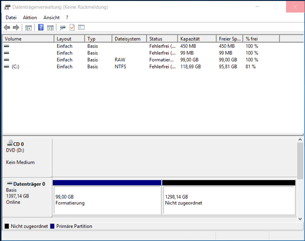Open the blue Help question mark icon
The width and height of the screenshot is (305, 241).
tap(41, 27)
